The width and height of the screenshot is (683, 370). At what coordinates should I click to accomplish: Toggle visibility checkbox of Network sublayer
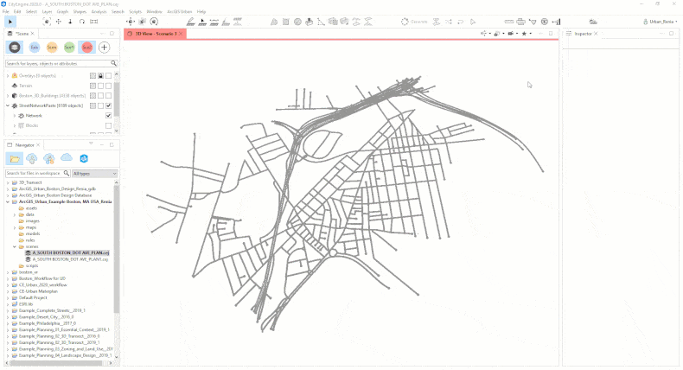click(108, 116)
